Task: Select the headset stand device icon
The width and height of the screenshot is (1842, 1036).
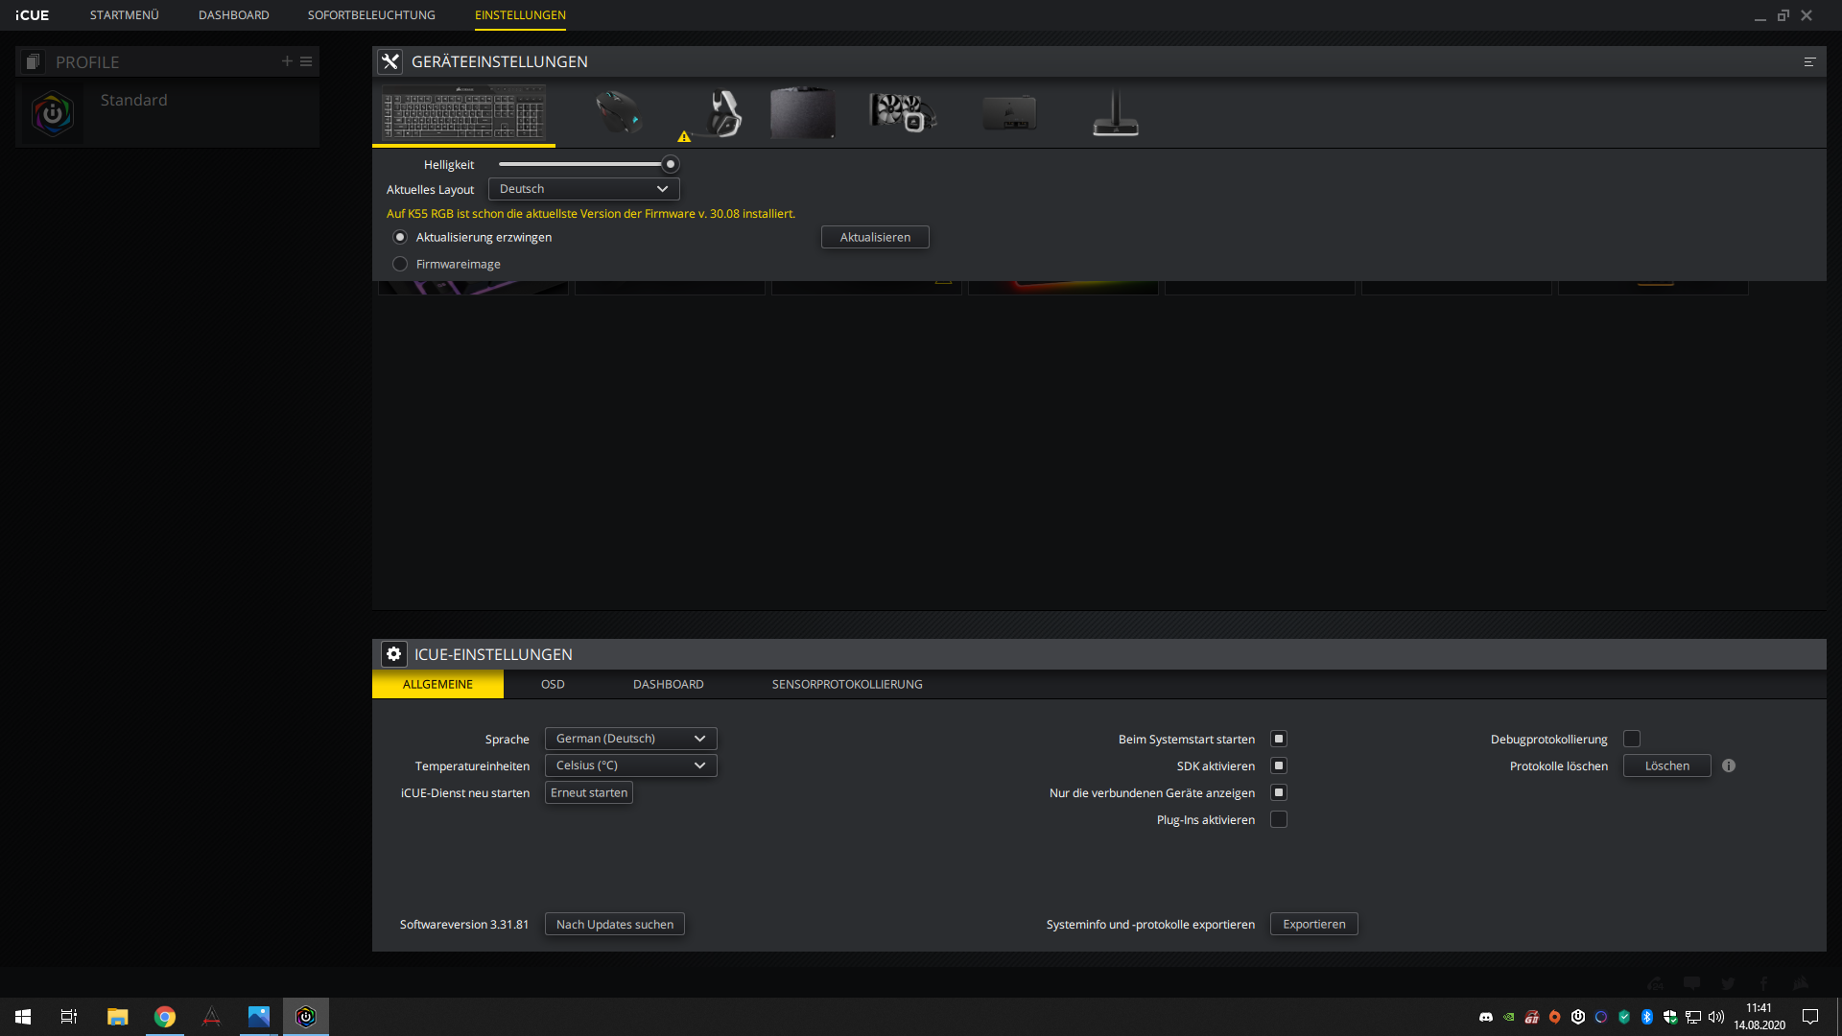Action: [1115, 113]
